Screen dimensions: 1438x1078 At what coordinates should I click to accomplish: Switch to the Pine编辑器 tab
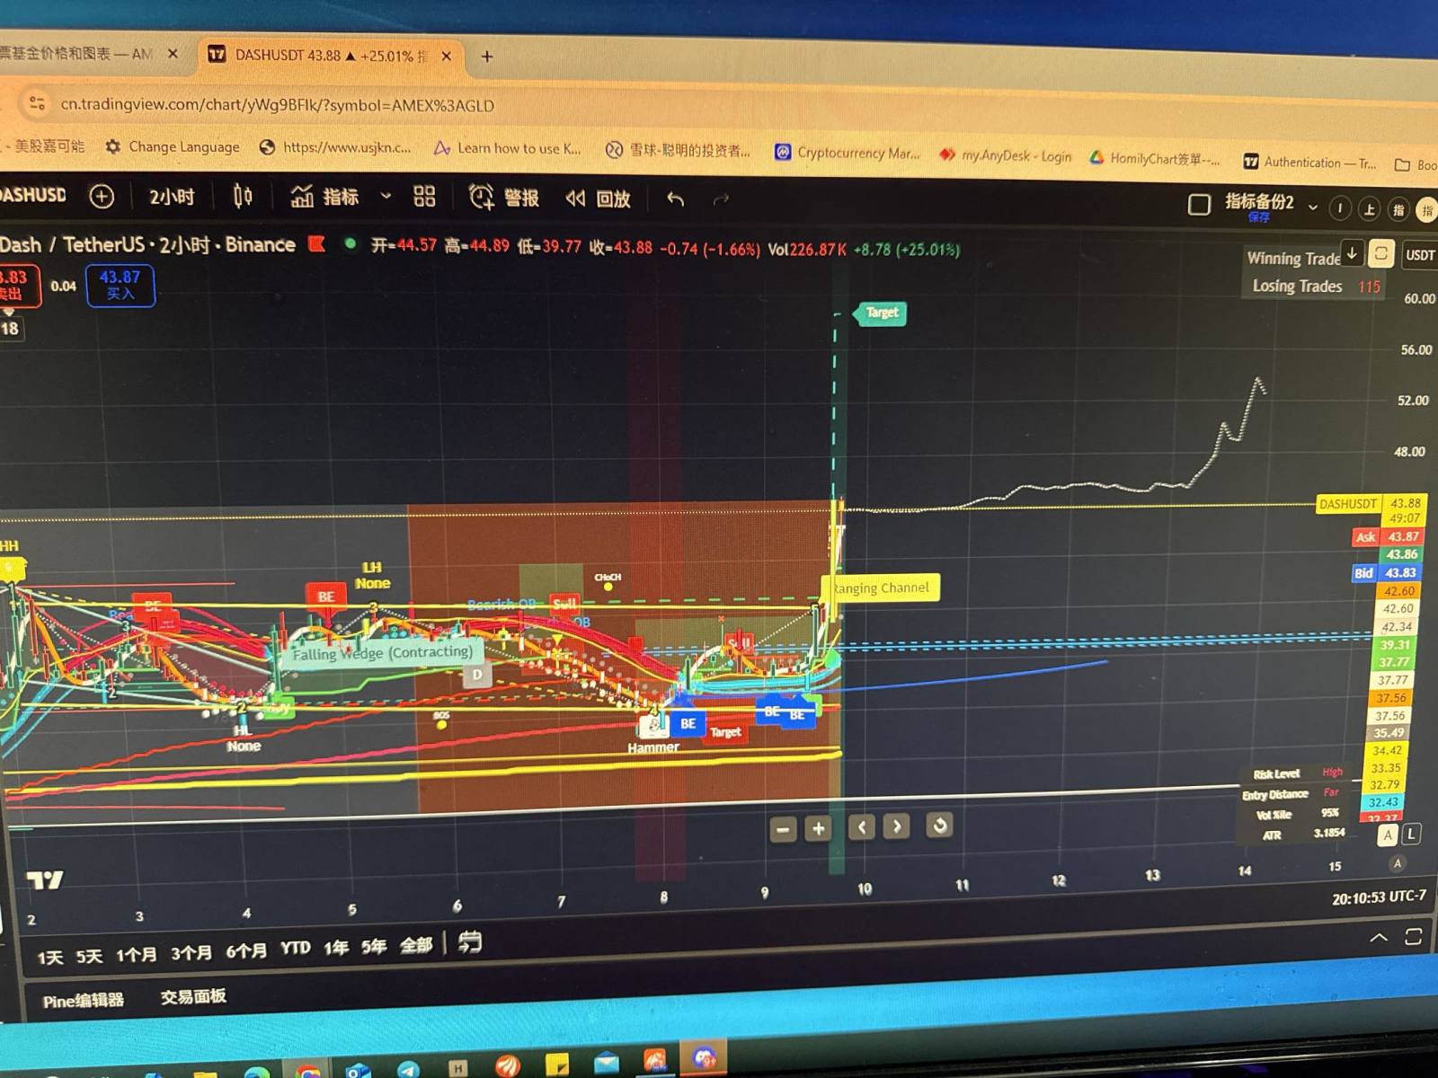tap(84, 998)
